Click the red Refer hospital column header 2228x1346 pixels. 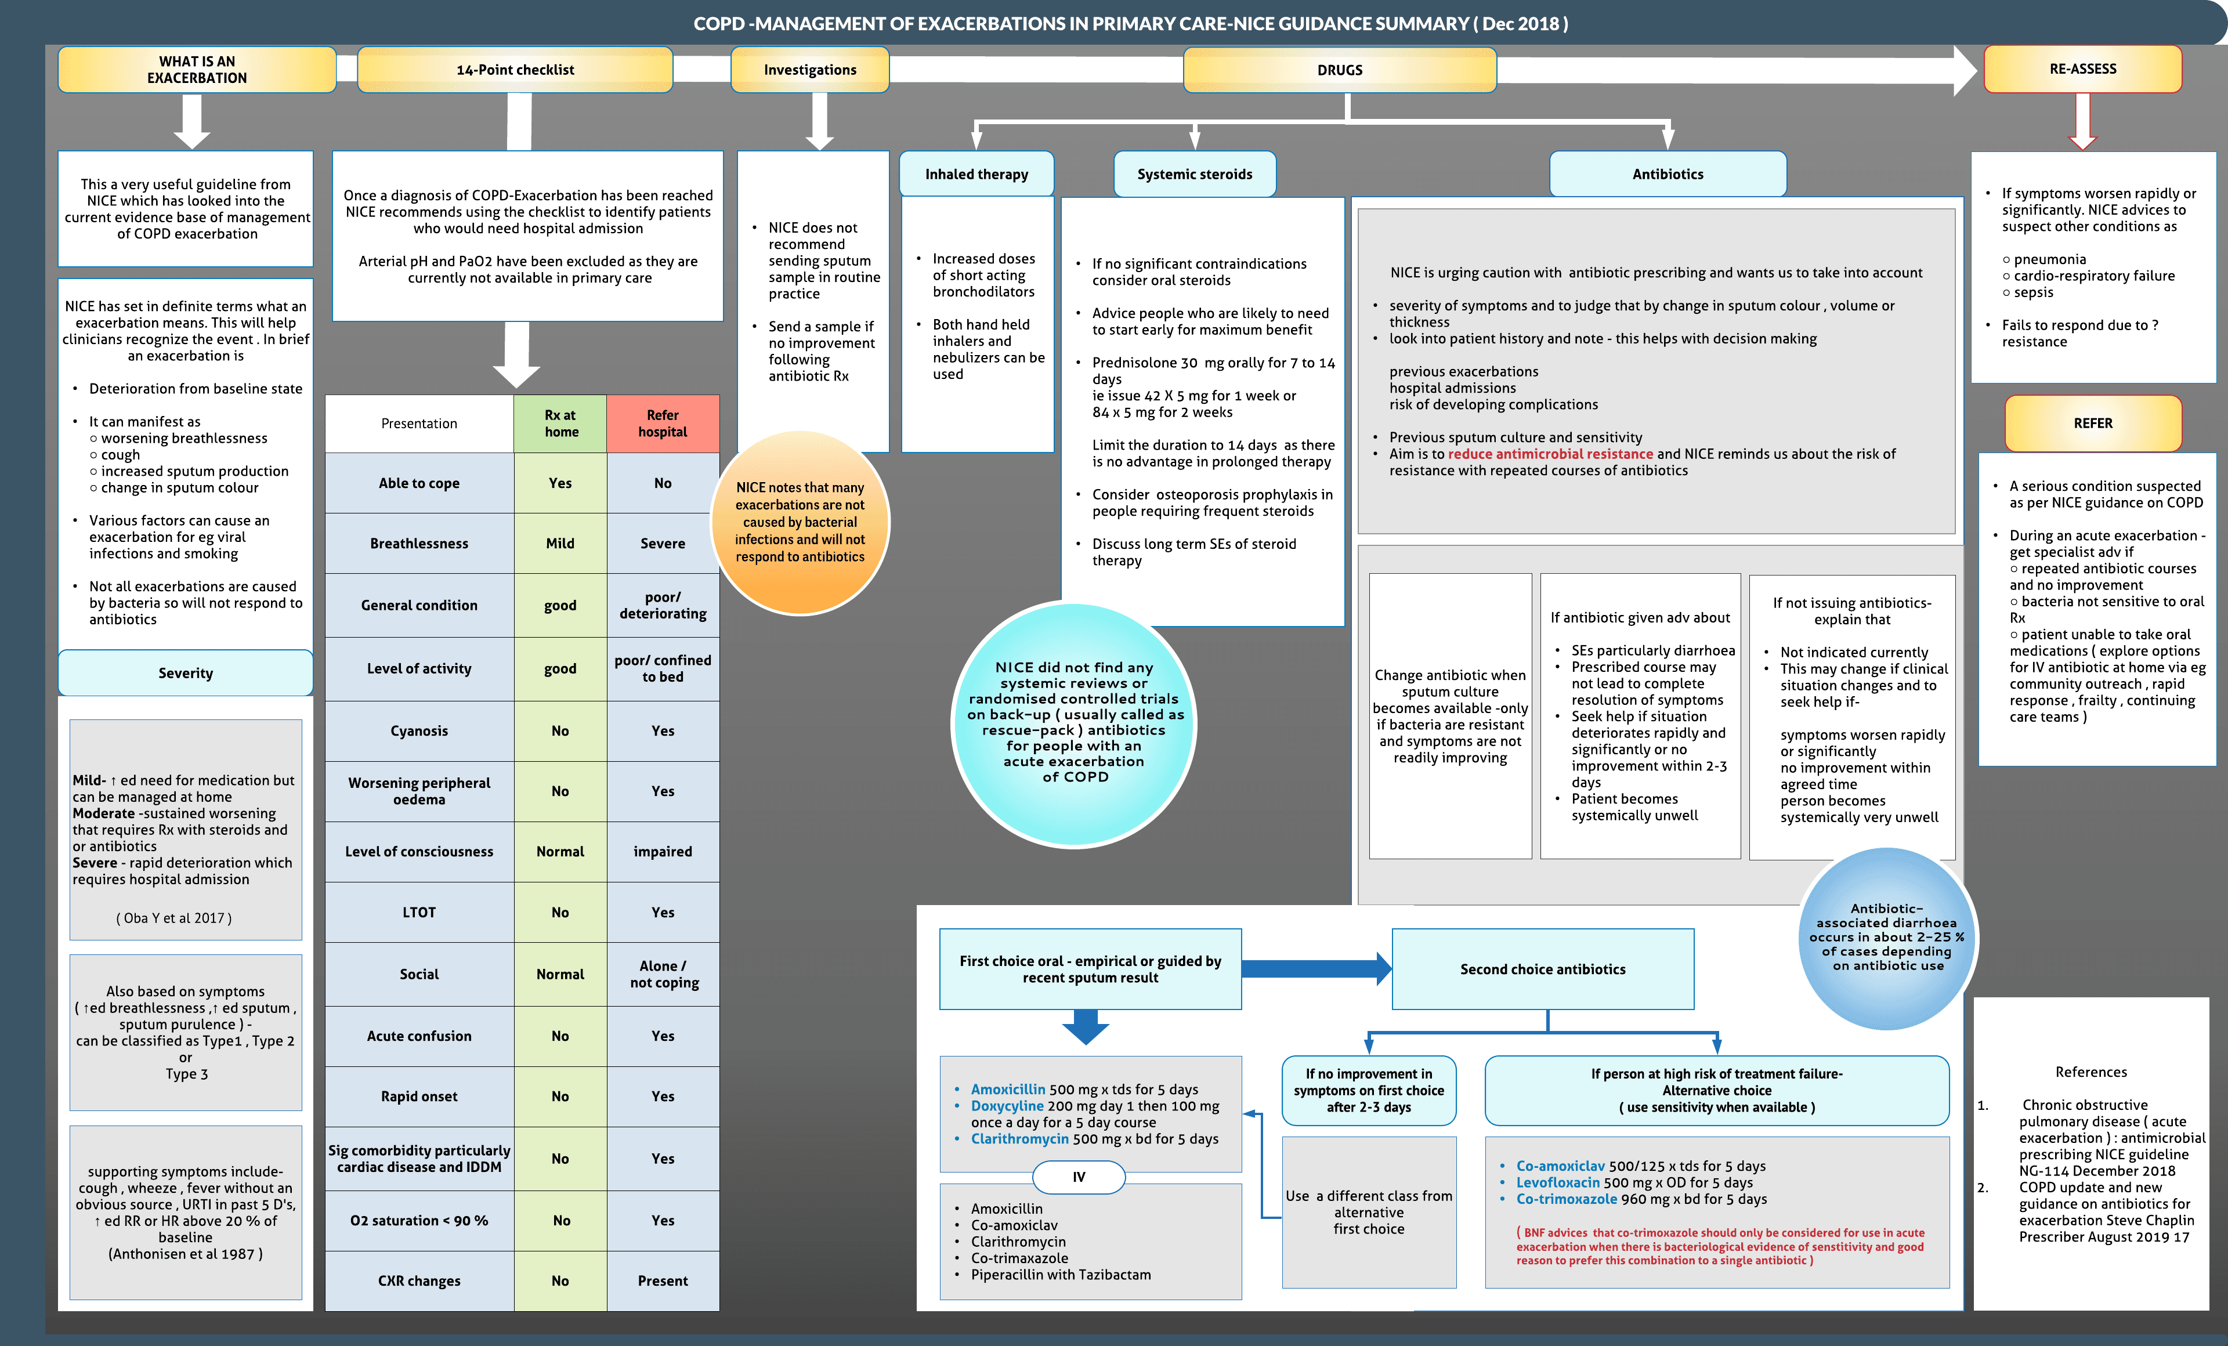pyautogui.click(x=662, y=423)
